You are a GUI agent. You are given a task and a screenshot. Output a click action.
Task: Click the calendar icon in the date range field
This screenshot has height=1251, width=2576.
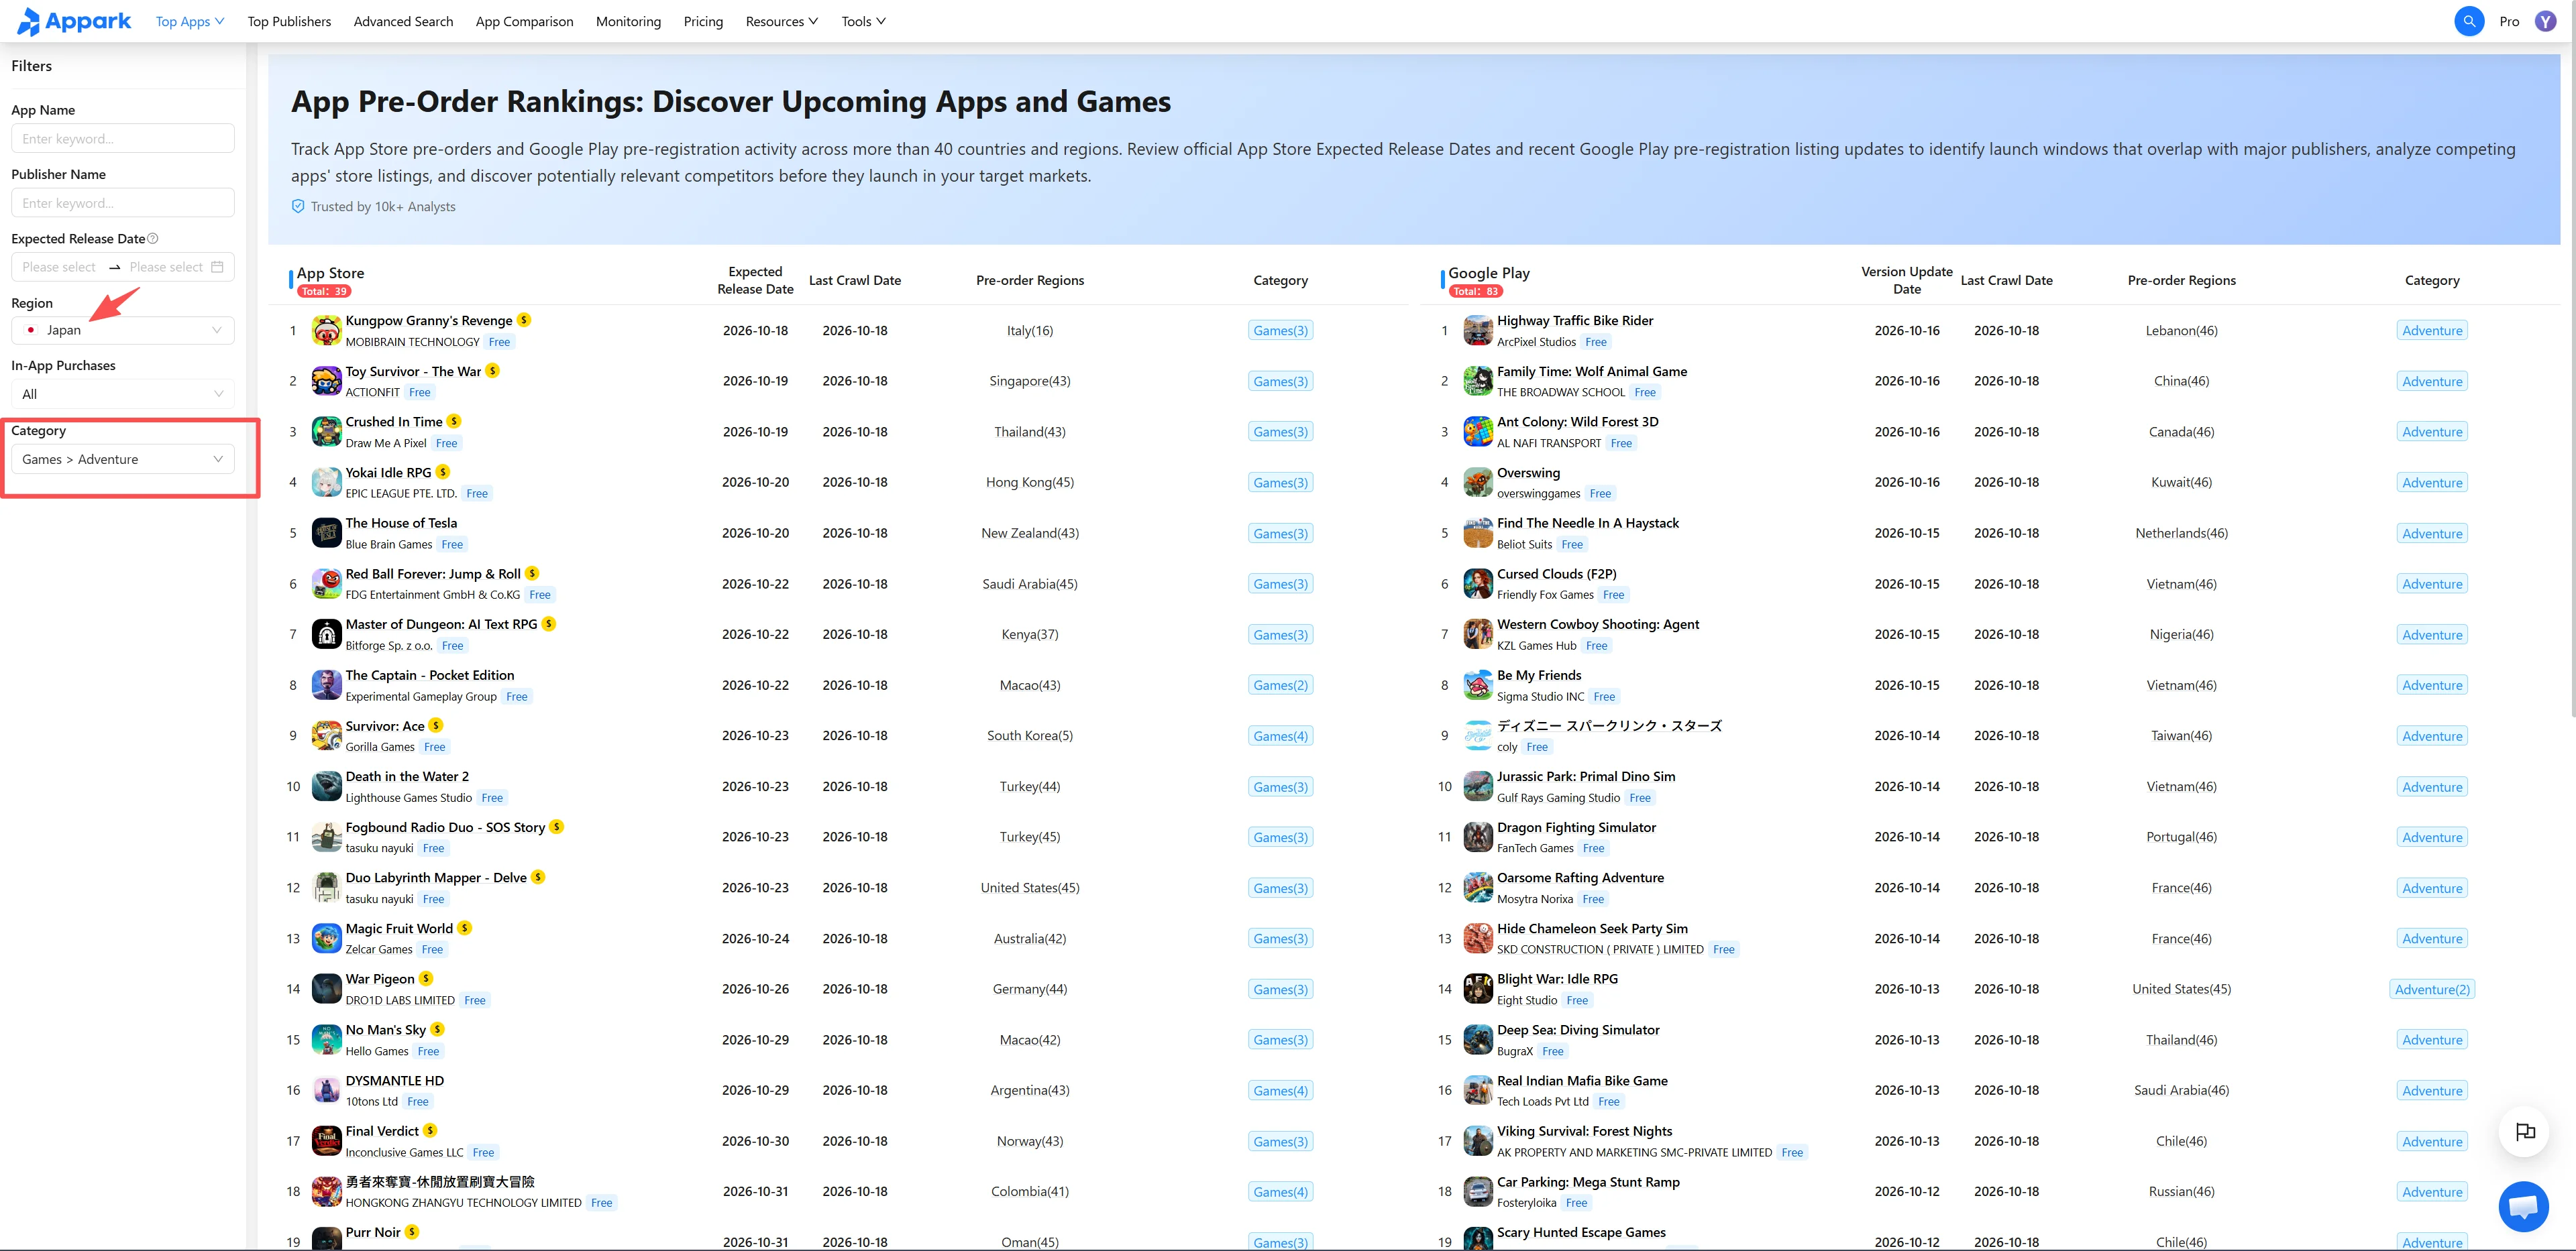click(x=217, y=267)
